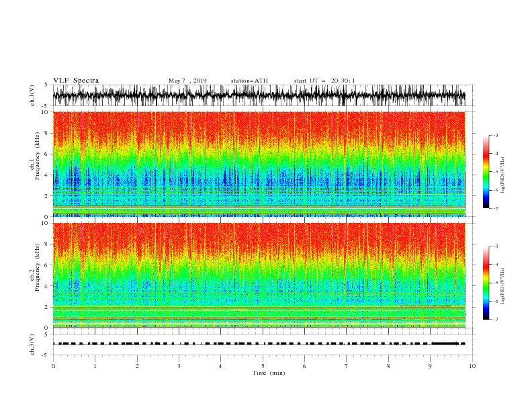Click the ch.1 color bar "log(PSD)(V²/Hz)" label
Screen dimensions: 532x411
click(502, 175)
